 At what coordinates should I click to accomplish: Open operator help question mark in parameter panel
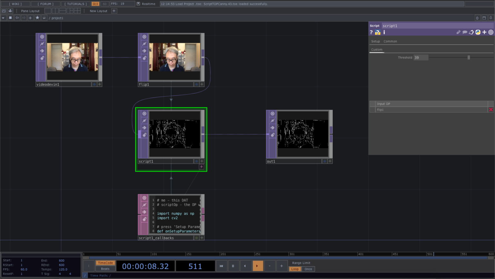point(371,32)
